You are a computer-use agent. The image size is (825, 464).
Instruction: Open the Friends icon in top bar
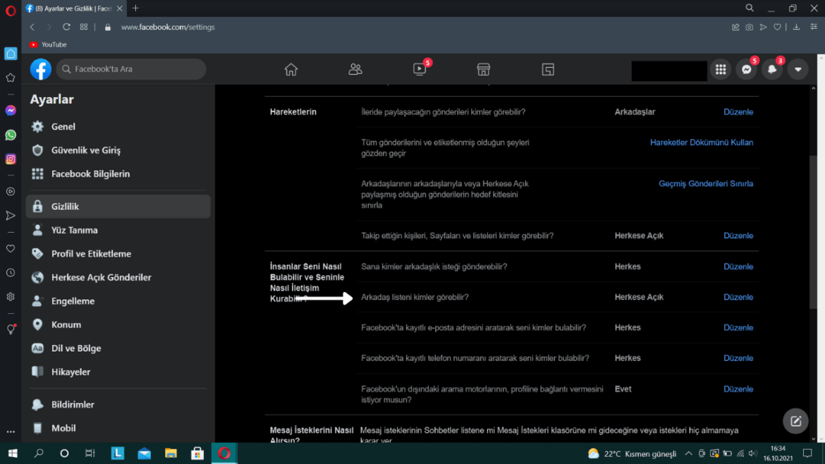pyautogui.click(x=355, y=69)
